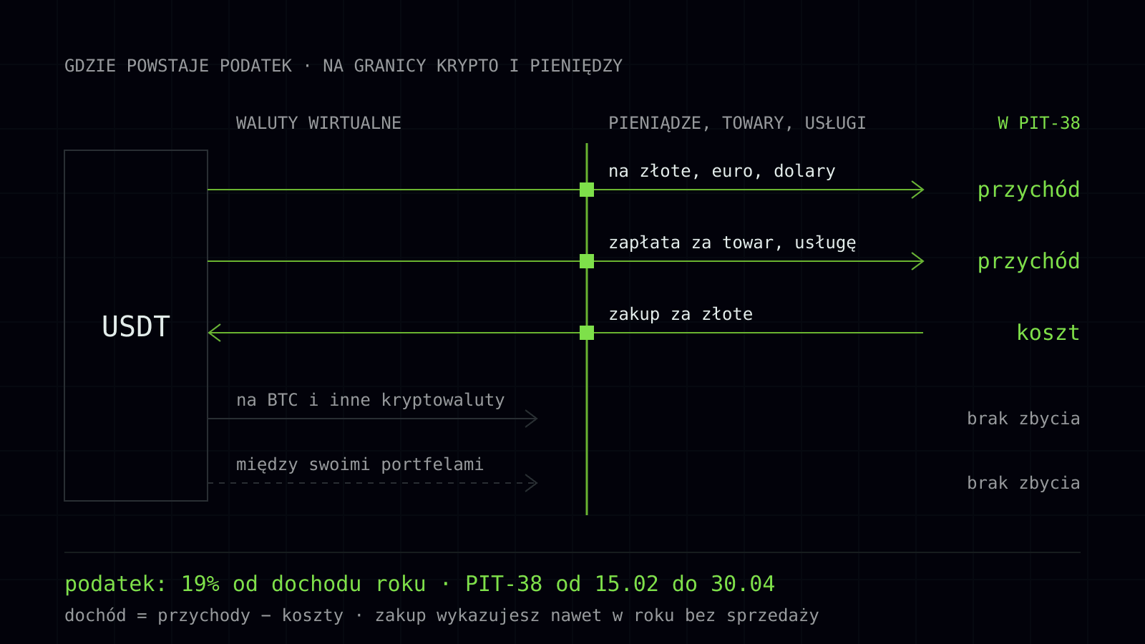Click 'brak zbycia' in the BTC row
This screenshot has width=1145, height=644.
1023,419
